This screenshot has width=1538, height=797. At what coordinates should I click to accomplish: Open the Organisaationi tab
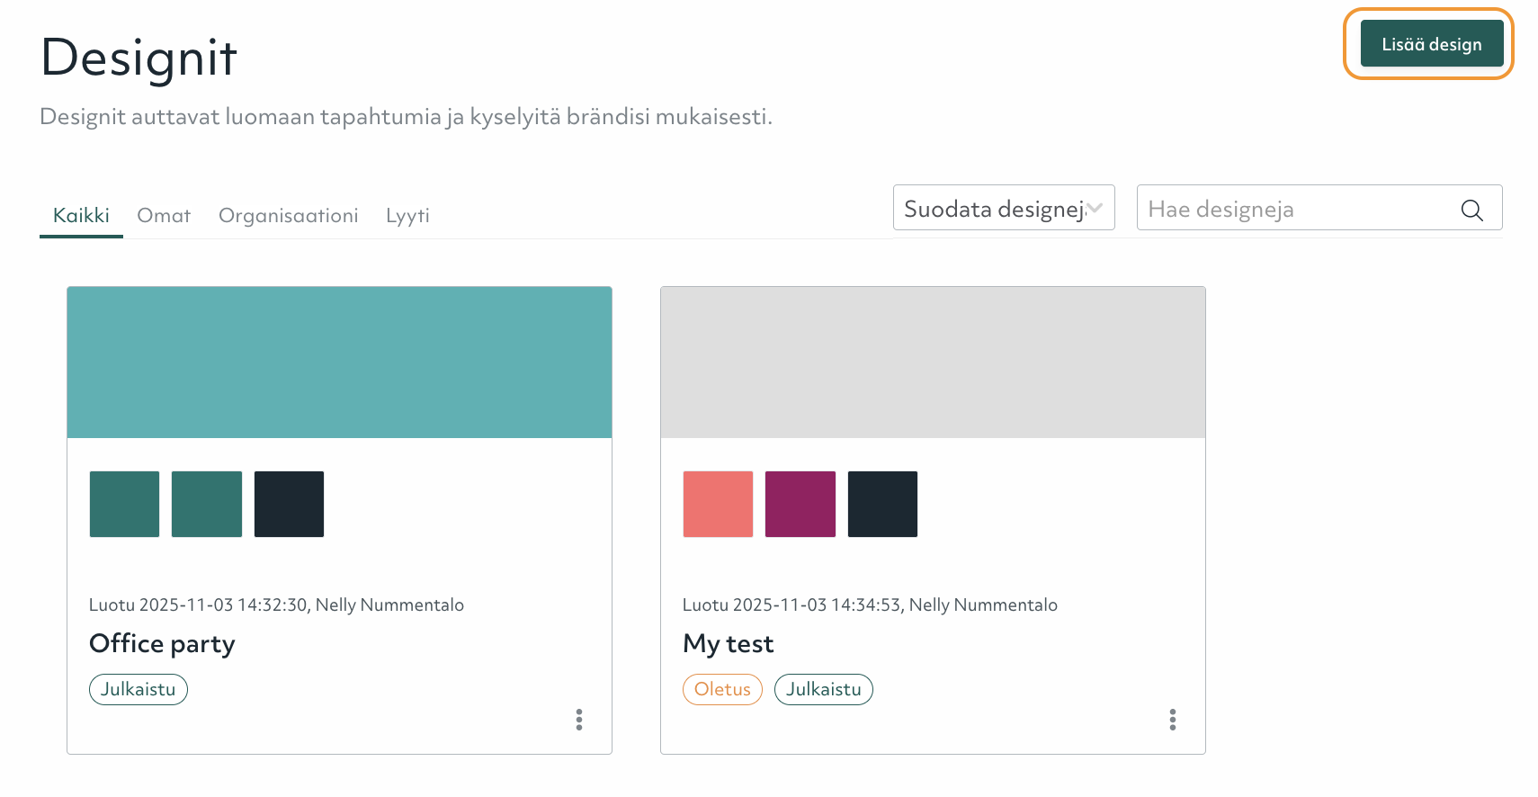[288, 216]
